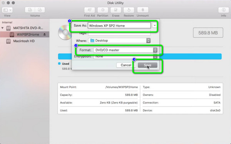Click the Zero KB purgeable available value

click(119, 102)
